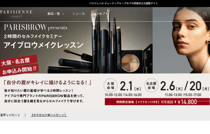Click the red ¥14,800 price banner
The image size is (210, 134).
click(157, 102)
